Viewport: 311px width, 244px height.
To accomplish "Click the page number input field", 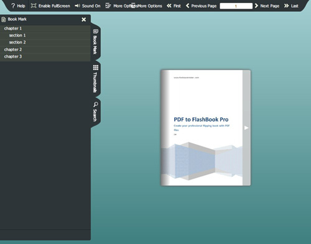I will tap(236, 6).
